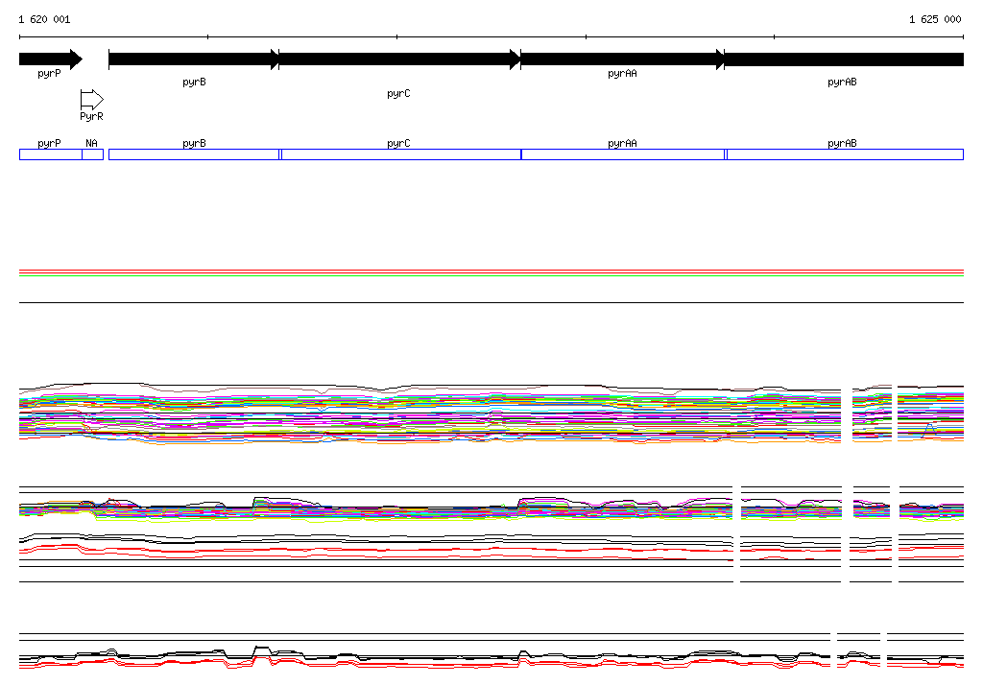Click the first tick mark on the coordinate ruler
983x685 pixels.
[207, 36]
